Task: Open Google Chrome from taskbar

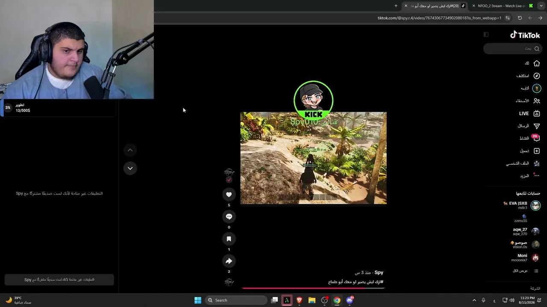Action: (x=337, y=300)
